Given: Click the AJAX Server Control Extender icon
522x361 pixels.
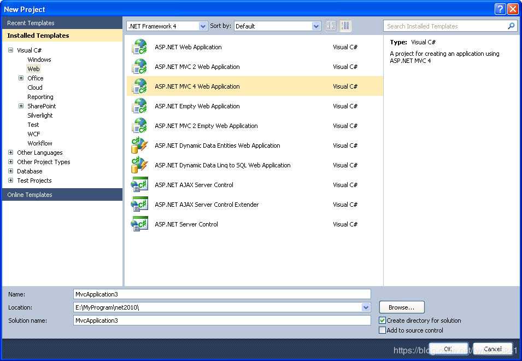Looking at the screenshot, I should 139,204.
